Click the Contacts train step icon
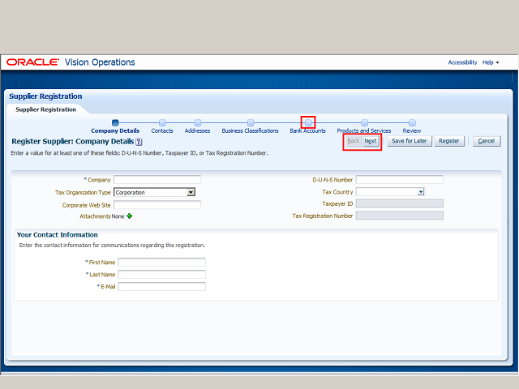The width and height of the screenshot is (519, 389). pos(162,122)
